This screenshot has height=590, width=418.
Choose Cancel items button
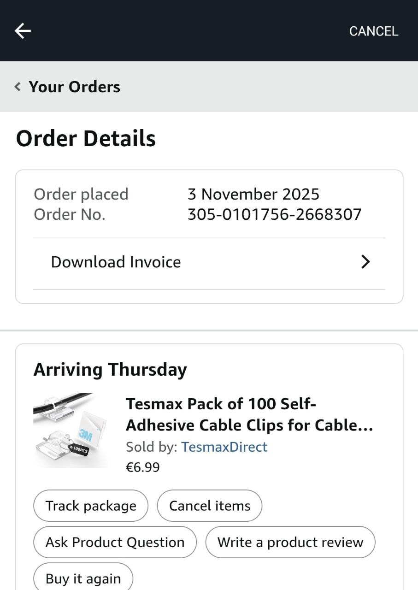(x=210, y=506)
